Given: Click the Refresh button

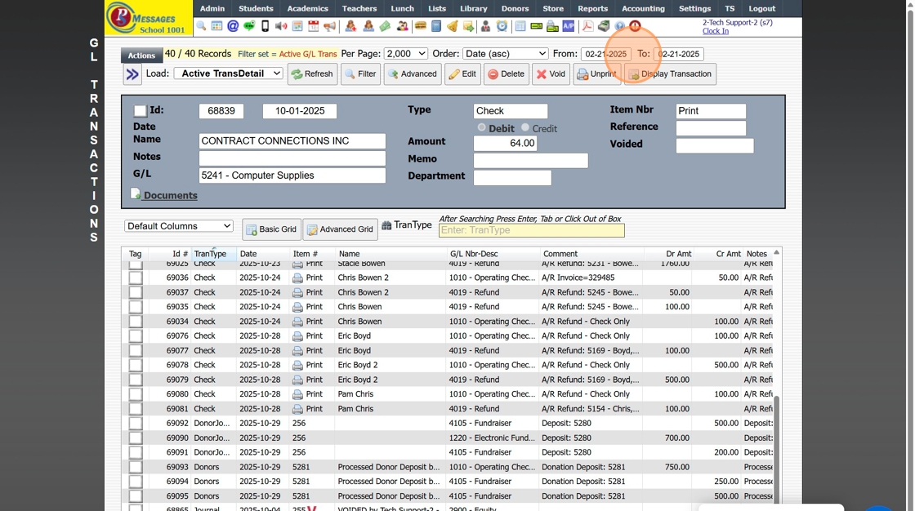Looking at the screenshot, I should coord(312,74).
